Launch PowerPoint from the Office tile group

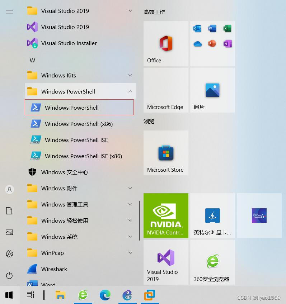coord(212,43)
